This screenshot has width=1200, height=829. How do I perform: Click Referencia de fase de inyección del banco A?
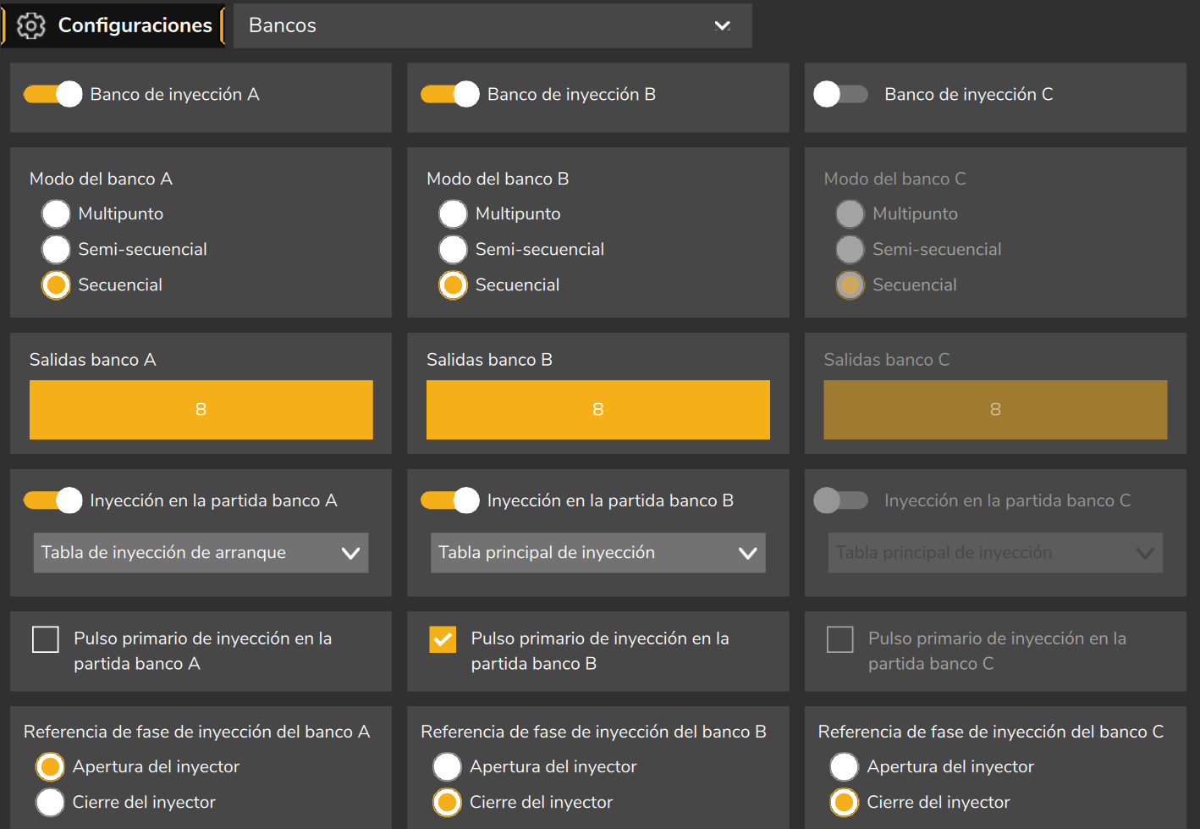pos(197,732)
